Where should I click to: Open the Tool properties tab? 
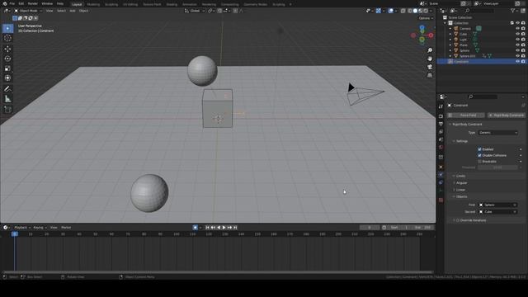(441, 106)
